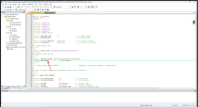Open the Project menu
This screenshot has height=107, width=198.
[15, 4]
